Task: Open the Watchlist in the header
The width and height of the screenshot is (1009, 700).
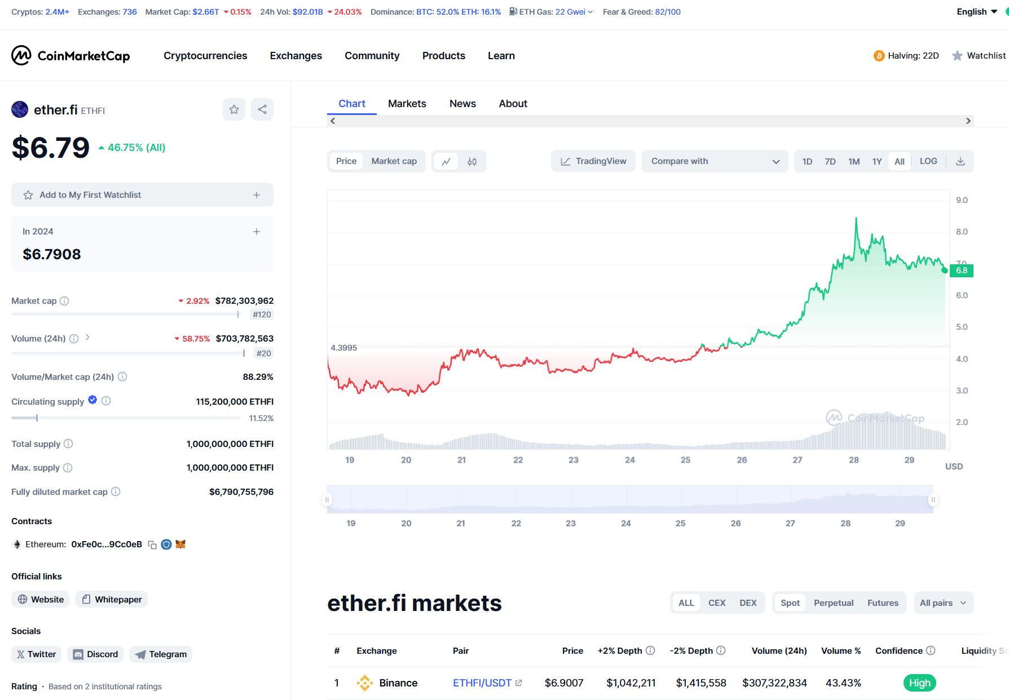Action: point(979,56)
